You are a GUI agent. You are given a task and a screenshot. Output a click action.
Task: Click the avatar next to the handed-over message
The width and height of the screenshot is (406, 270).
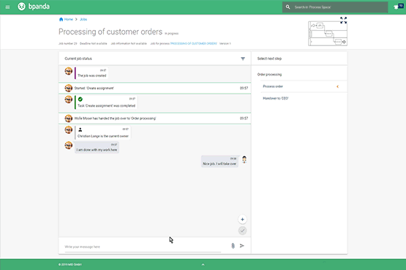(x=68, y=119)
